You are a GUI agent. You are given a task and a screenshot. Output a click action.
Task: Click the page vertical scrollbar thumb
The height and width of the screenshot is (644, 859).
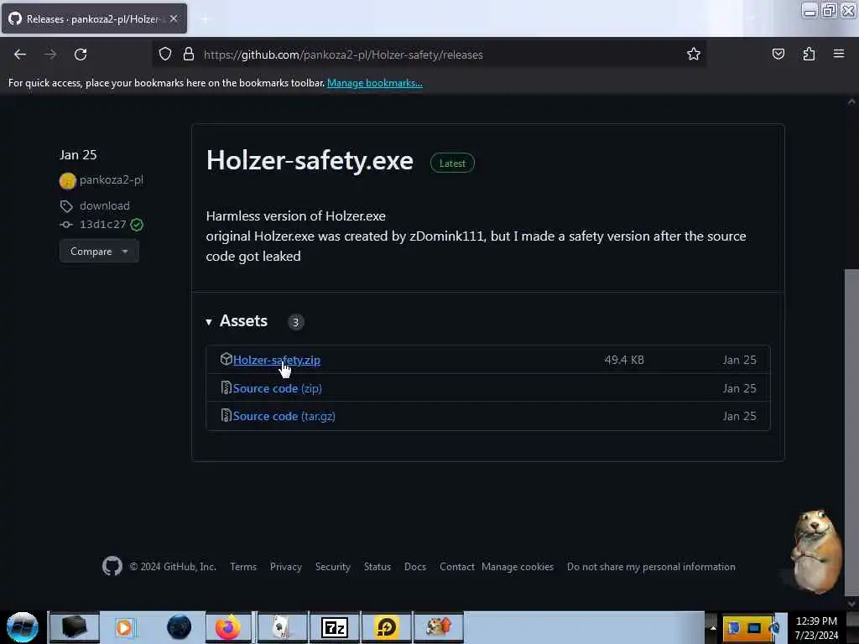[851, 432]
